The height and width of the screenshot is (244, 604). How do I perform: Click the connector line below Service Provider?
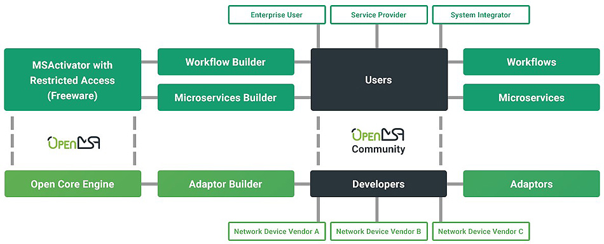click(x=377, y=36)
